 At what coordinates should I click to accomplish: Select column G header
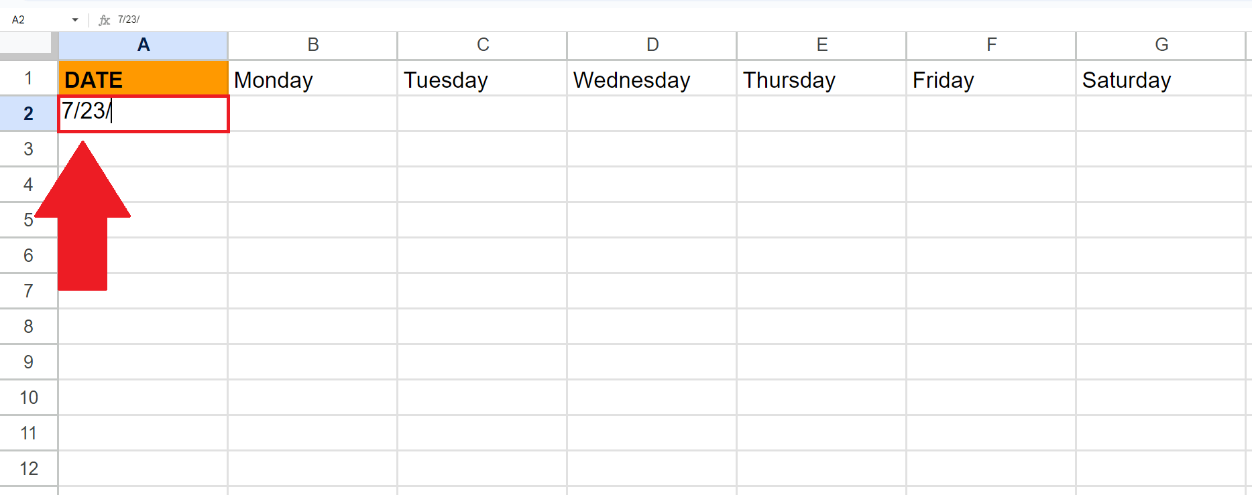tap(1161, 45)
